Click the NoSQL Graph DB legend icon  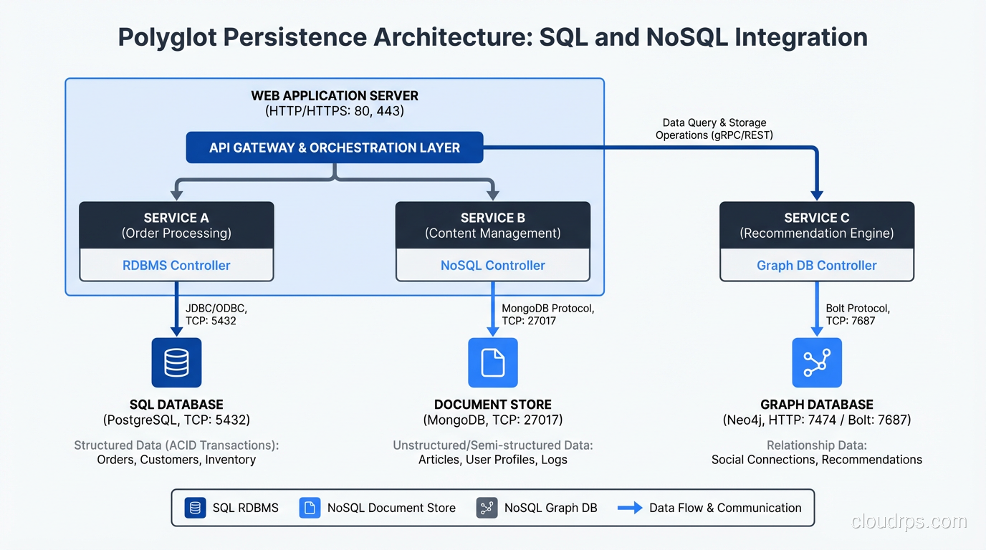(487, 508)
